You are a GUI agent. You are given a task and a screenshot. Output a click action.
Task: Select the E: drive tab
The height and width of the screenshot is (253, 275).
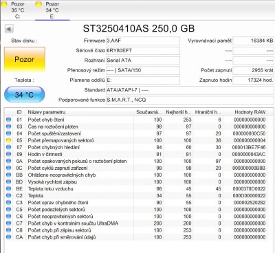pos(52,10)
